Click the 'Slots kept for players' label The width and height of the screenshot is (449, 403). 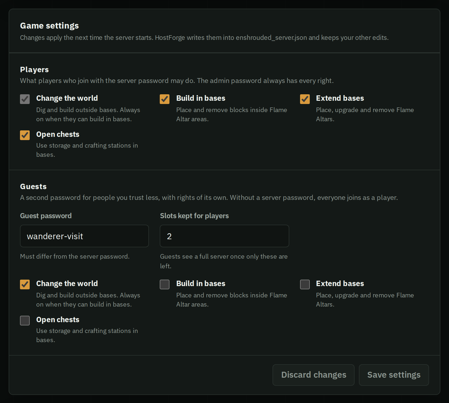[194, 216]
